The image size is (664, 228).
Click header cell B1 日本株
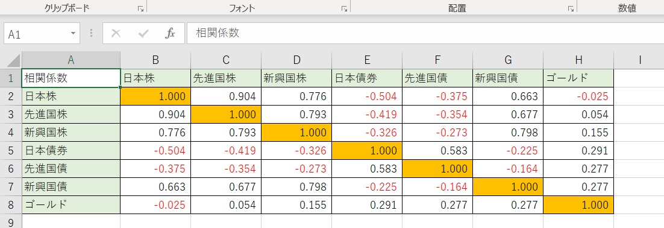pos(155,78)
